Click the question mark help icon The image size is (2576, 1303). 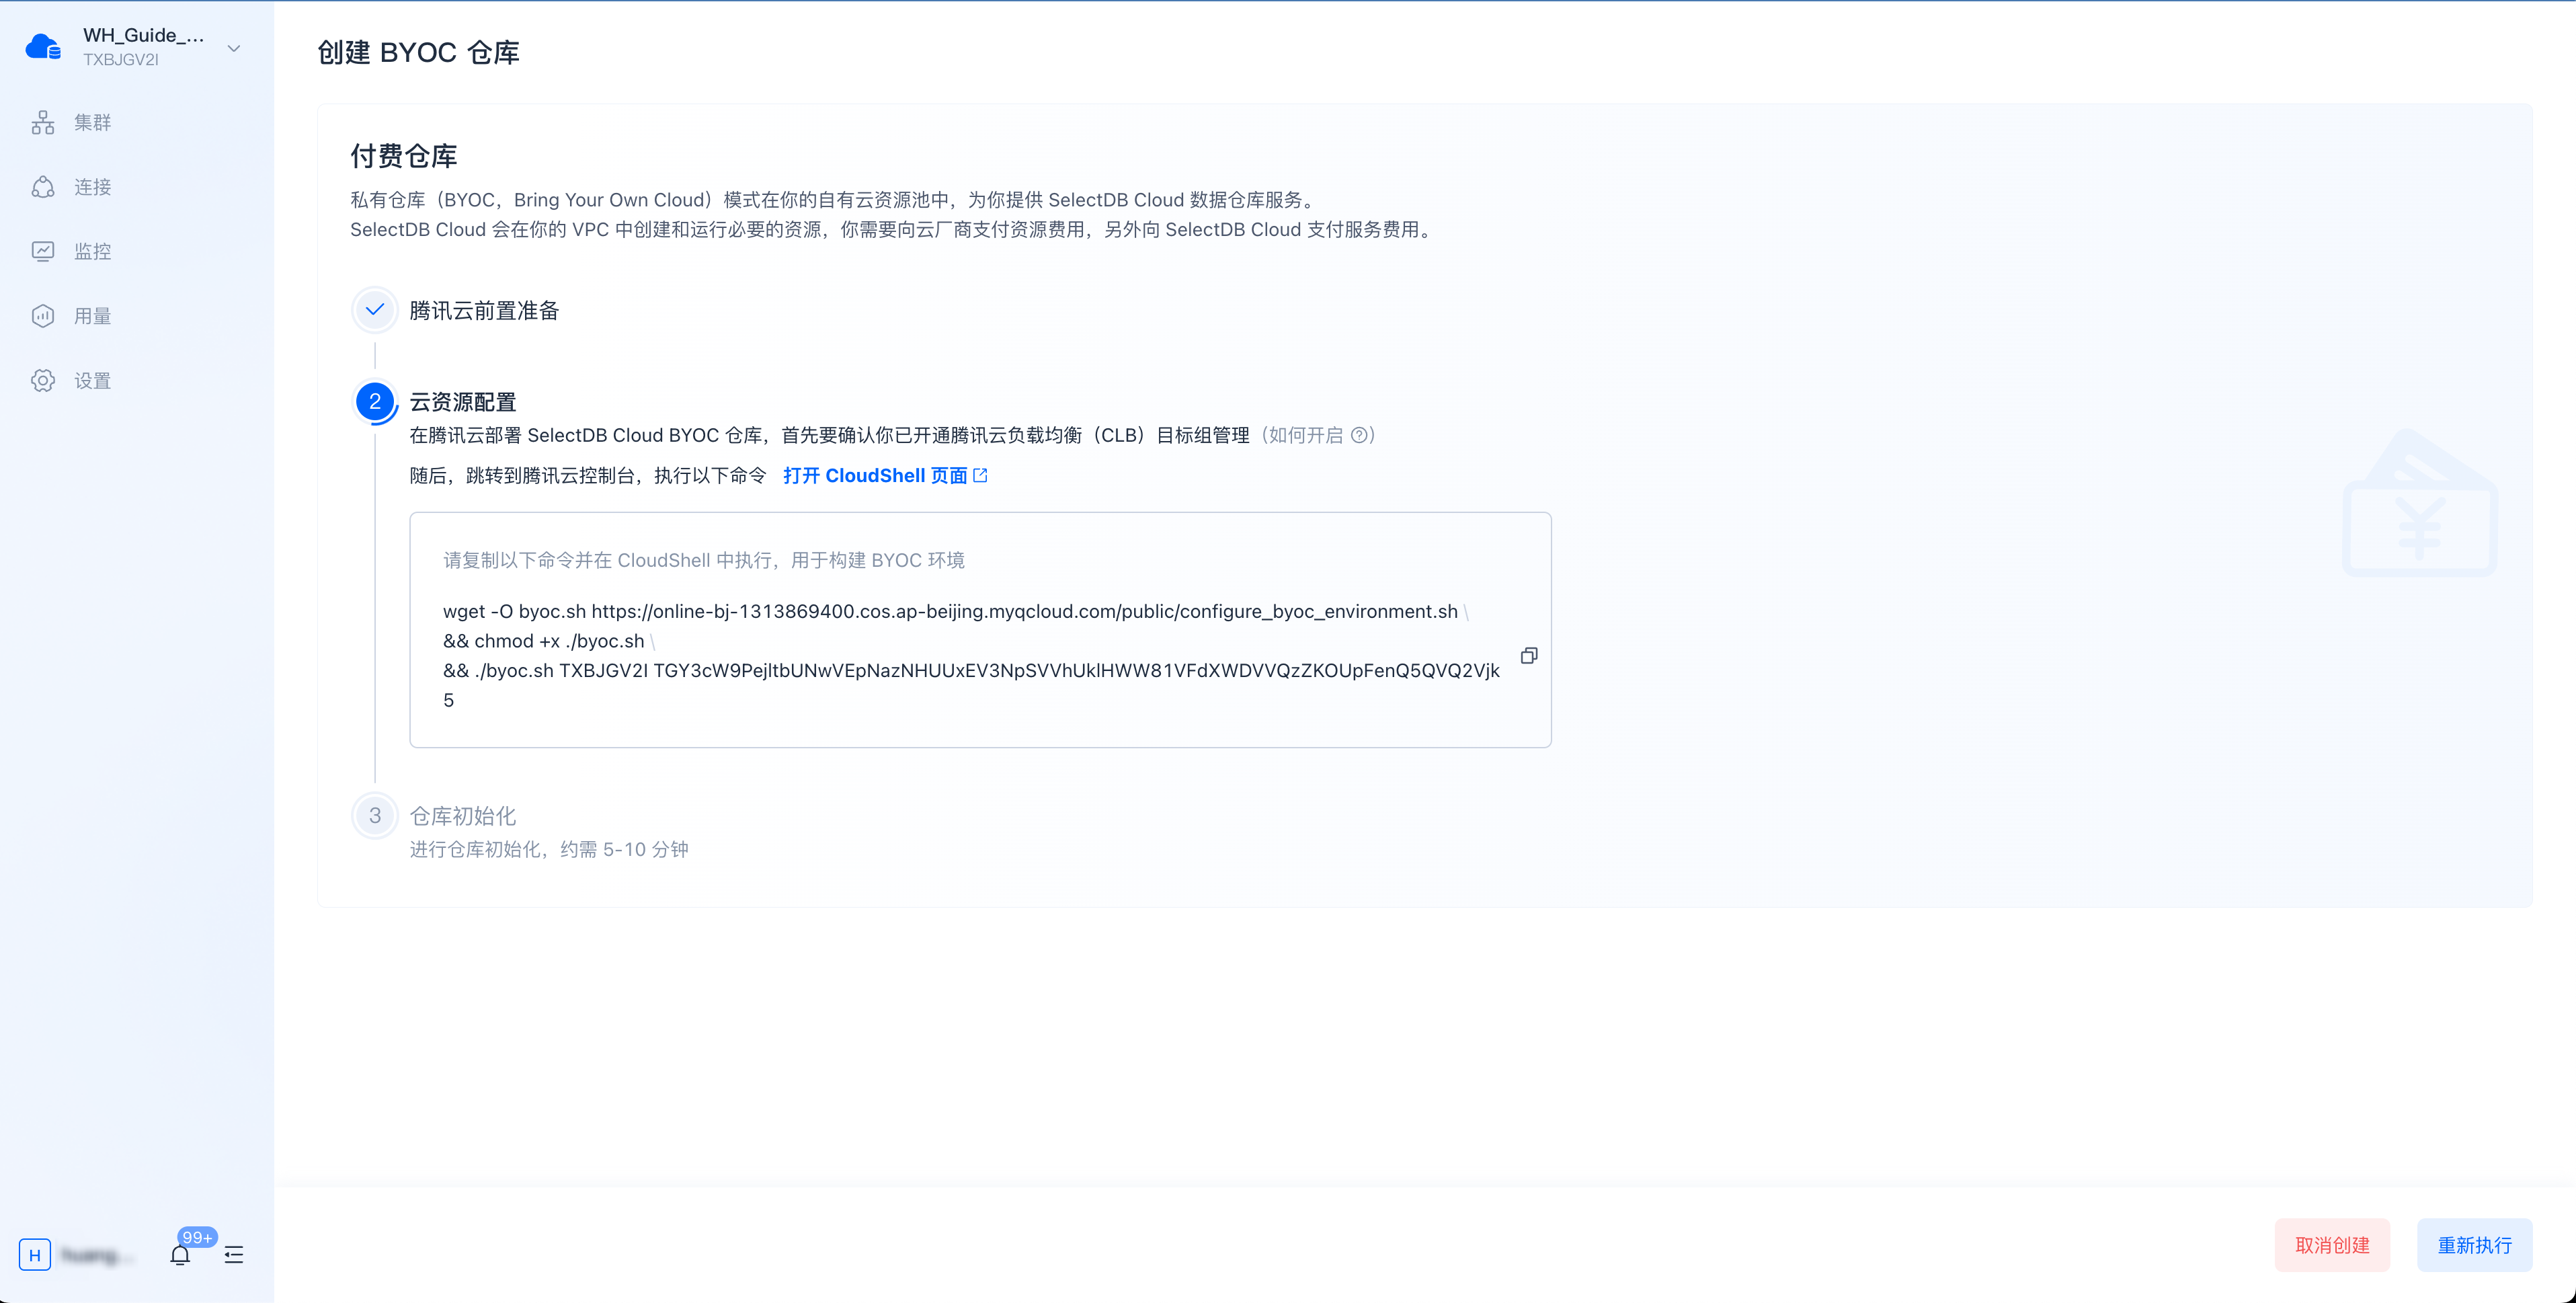[x=1359, y=435]
